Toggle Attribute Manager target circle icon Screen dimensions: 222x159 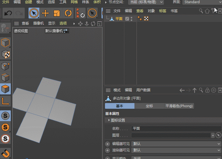pos(213,90)
